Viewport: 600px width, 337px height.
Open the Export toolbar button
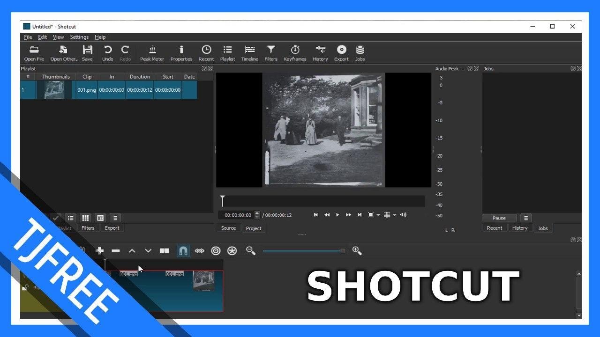(x=341, y=53)
